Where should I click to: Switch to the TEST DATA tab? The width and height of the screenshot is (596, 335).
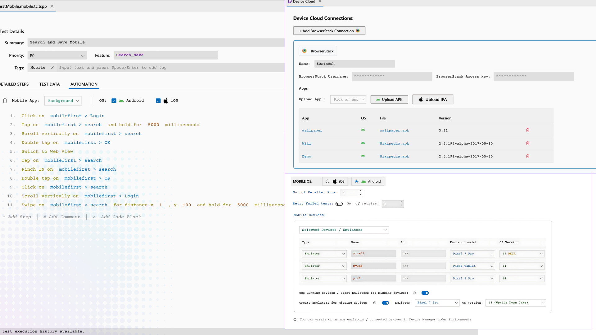tap(49, 84)
